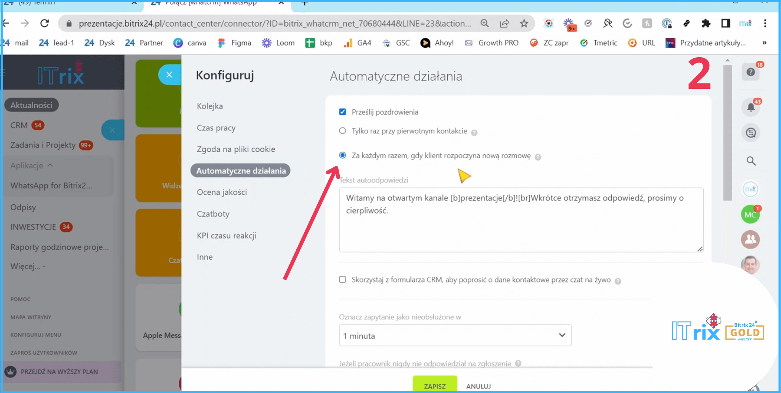The height and width of the screenshot is (393, 781).
Task: Switch to the Kolejka settings section
Action: [210, 106]
